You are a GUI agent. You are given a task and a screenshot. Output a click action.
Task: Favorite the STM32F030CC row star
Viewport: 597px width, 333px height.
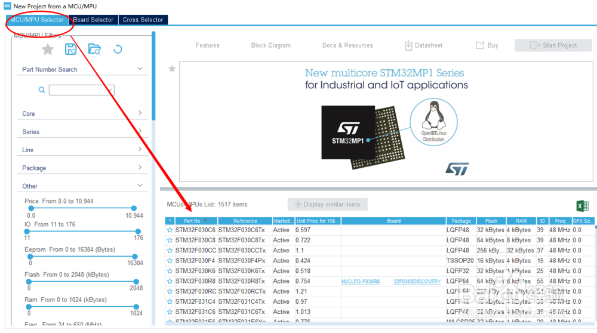point(170,251)
